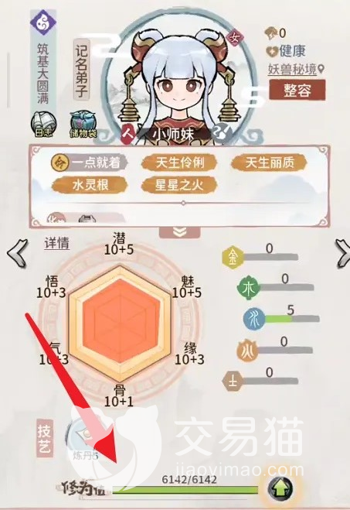Go to previous character with left arrow
350x510 pixels.
click(17, 252)
